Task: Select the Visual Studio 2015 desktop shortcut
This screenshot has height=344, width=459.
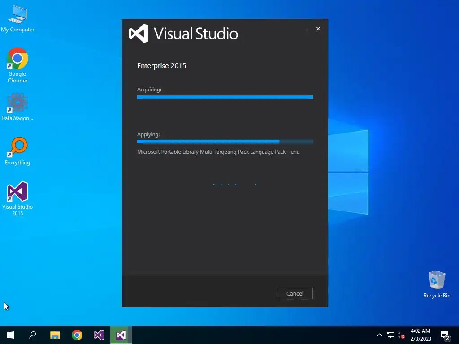Action: click(17, 199)
